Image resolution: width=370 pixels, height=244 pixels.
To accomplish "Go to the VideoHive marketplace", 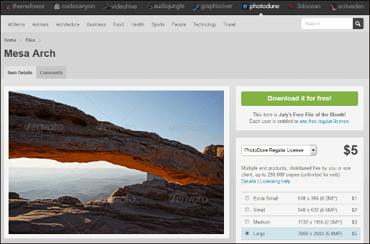I will pos(120,7).
